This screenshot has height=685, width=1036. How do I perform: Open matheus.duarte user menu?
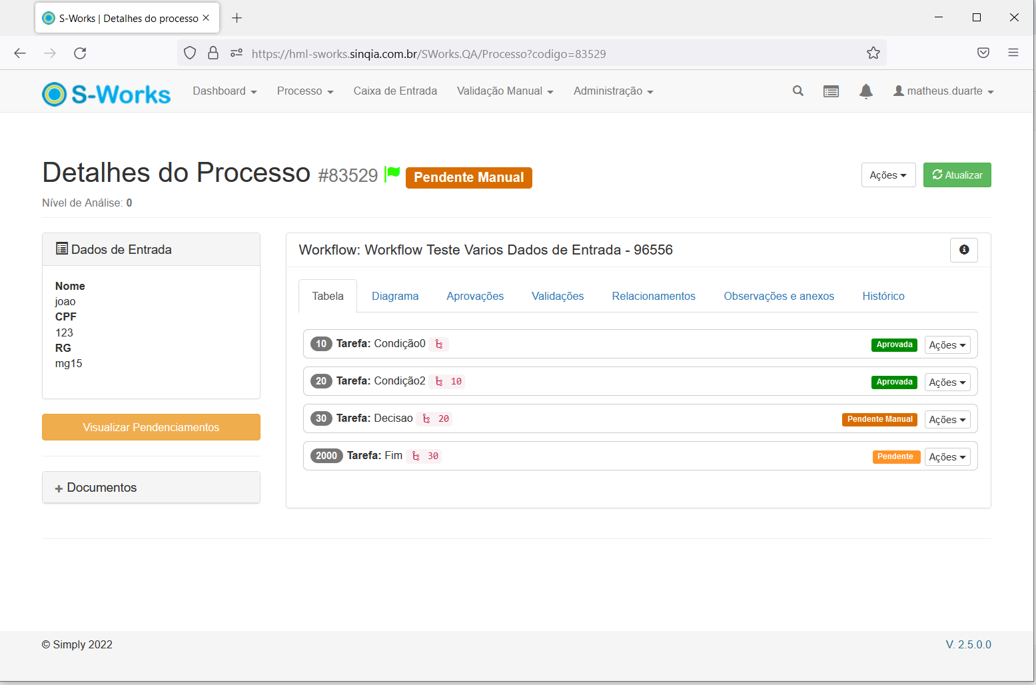pyautogui.click(x=943, y=91)
